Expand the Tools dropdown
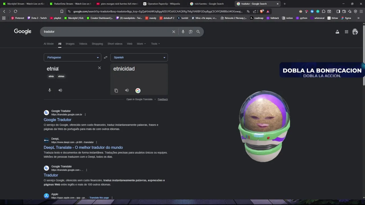This screenshot has width=365, height=205. (155, 44)
